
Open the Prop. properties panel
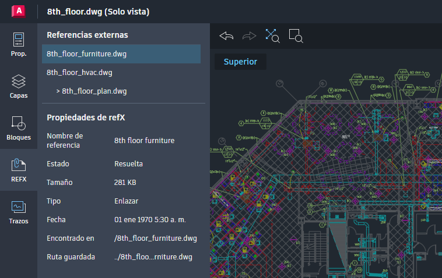pos(19,44)
